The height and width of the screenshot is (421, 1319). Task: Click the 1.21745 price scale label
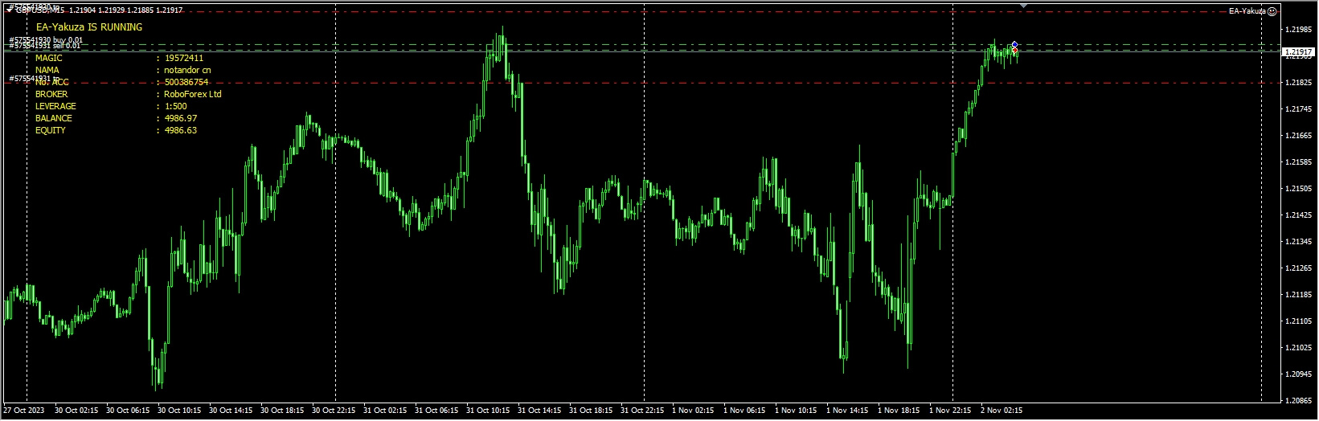[1298, 109]
